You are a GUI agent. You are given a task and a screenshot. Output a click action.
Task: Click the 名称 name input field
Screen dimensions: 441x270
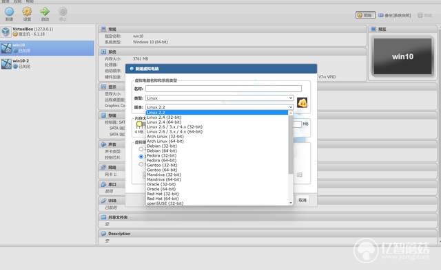(223, 89)
